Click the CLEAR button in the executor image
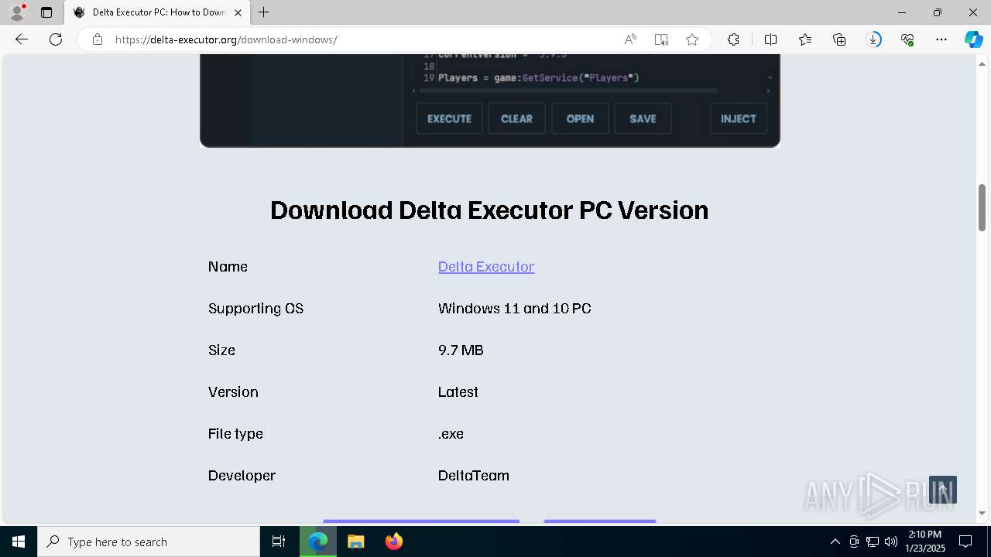This screenshot has width=991, height=557. pyautogui.click(x=516, y=118)
